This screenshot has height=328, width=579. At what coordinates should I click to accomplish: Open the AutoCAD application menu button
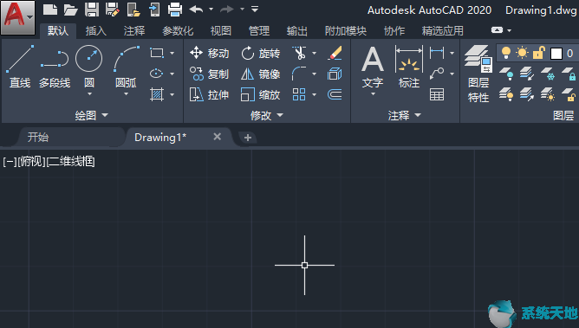click(18, 17)
